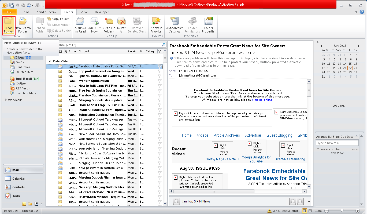Open Customize Quick Access Toolbar dropdown
Screen dimensions: 367x214
(x=43, y=5)
